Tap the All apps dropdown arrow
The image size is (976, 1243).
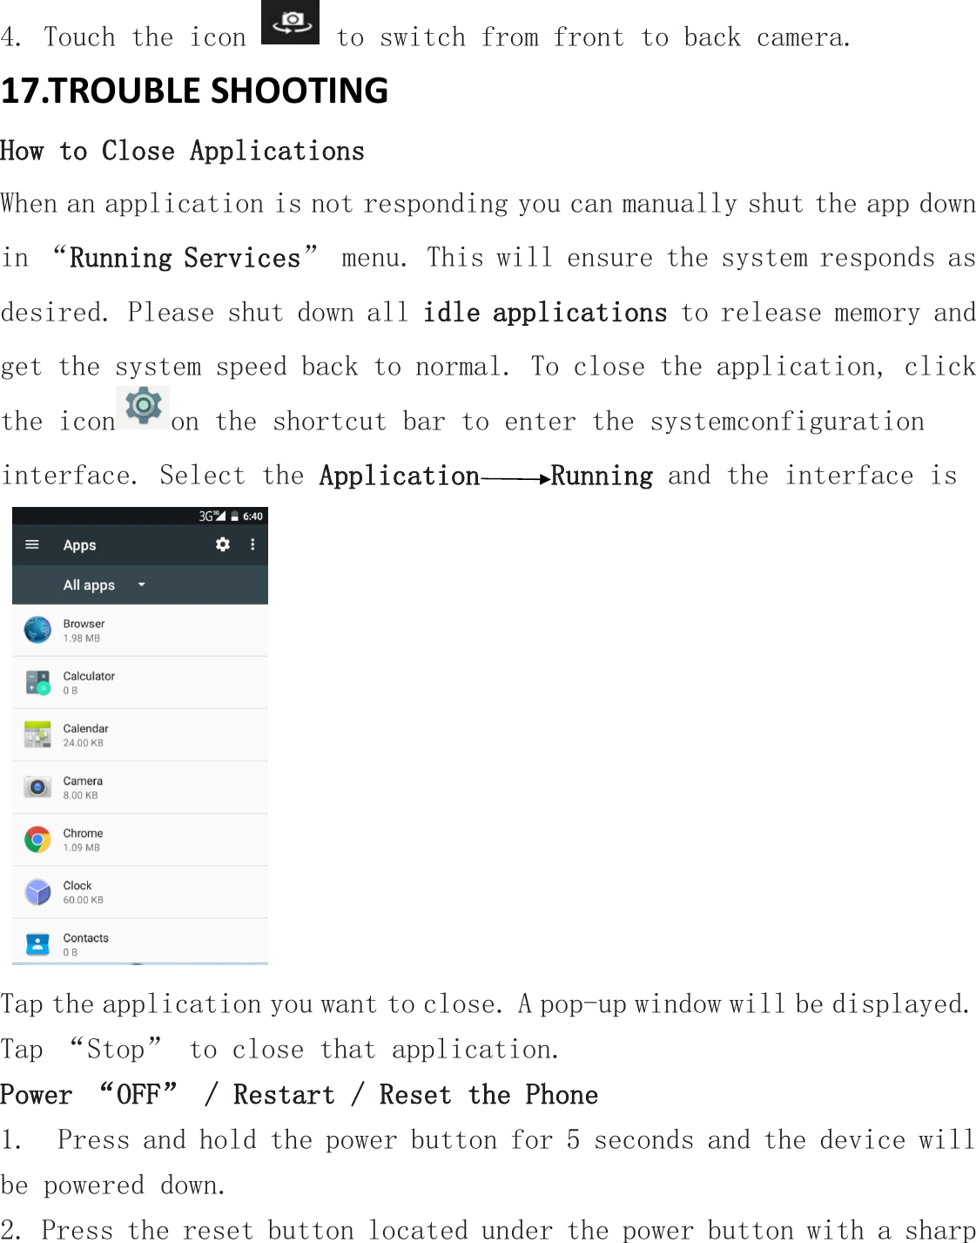click(141, 584)
